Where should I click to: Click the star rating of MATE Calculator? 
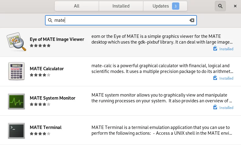tap(40, 75)
